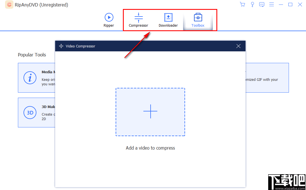Open the Downloader tab
The height and width of the screenshot is (190, 306).
[x=168, y=20]
